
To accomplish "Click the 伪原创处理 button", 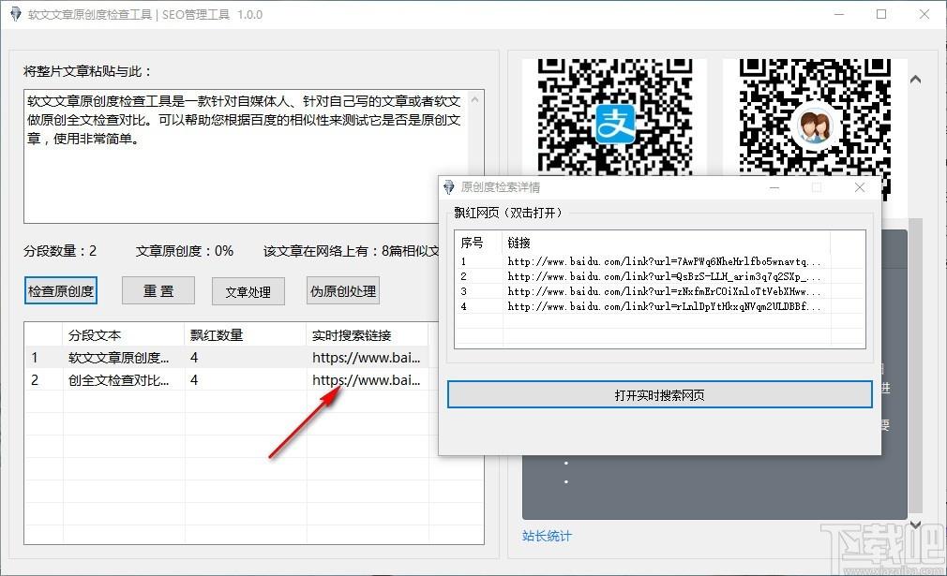I will (x=343, y=290).
